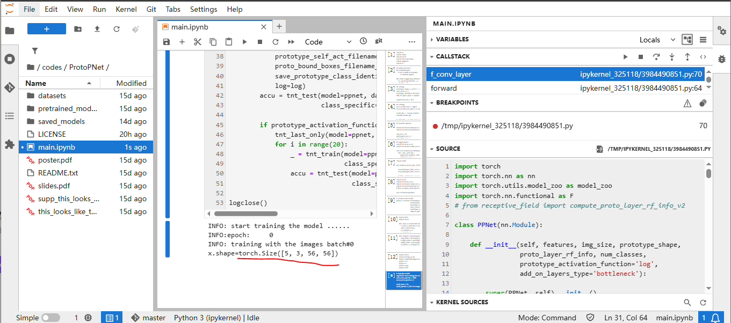Screen dimensions: 731x323
Task: Click the blue New Launcher plus button
Action: pos(47,29)
